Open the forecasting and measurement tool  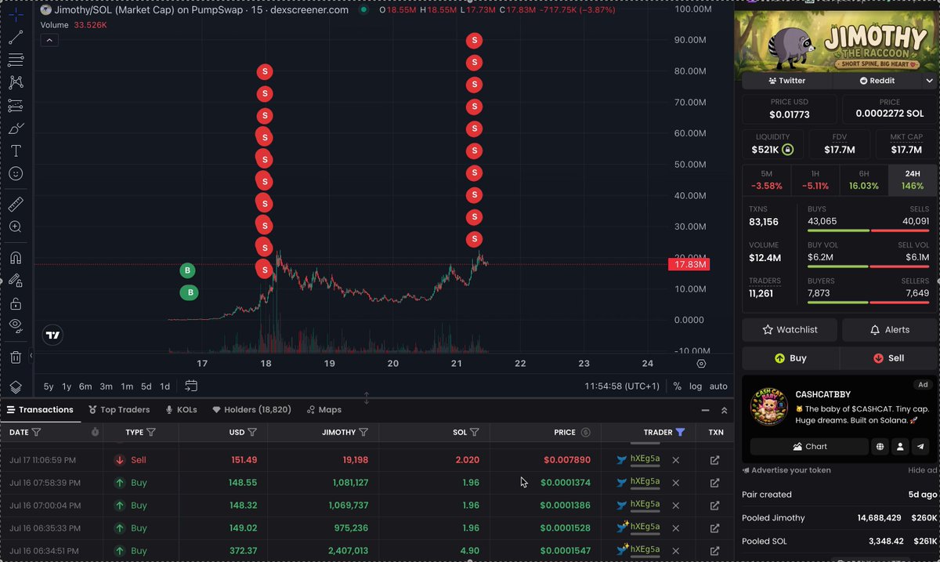tap(16, 105)
